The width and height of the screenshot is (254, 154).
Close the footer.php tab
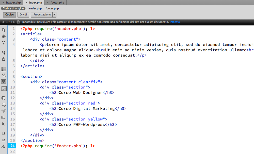point(48,3)
